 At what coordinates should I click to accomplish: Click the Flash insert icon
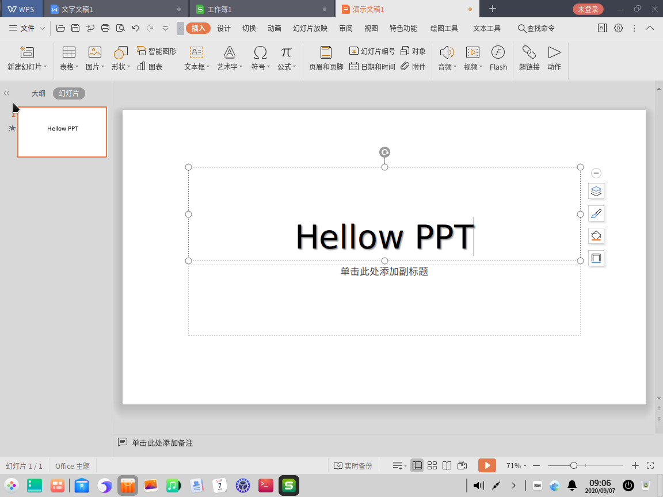(498, 58)
